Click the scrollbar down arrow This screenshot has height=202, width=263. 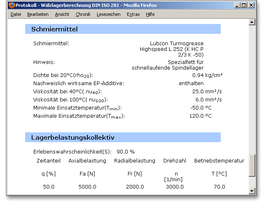[252, 191]
